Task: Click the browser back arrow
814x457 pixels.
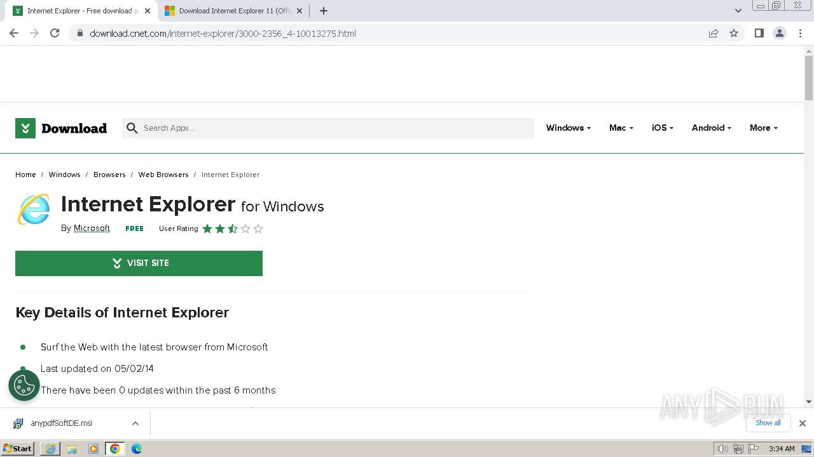Action: point(14,33)
